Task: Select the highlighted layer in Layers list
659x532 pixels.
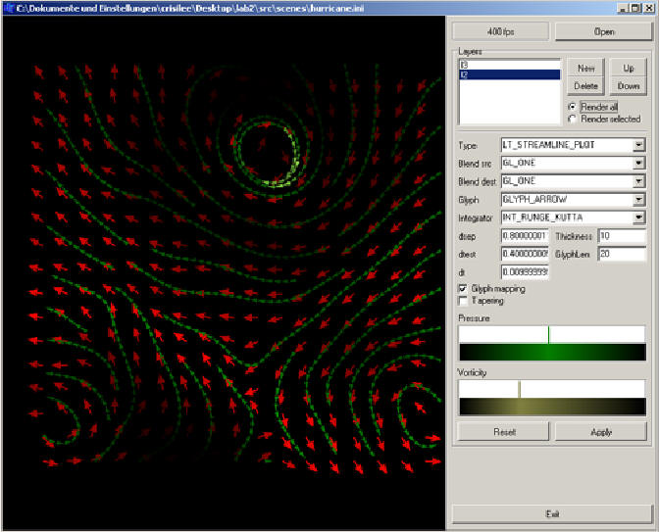Action: [x=508, y=74]
